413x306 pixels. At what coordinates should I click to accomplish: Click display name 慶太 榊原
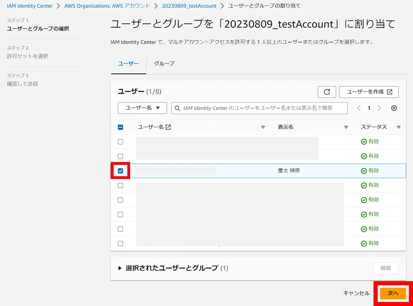(289, 171)
